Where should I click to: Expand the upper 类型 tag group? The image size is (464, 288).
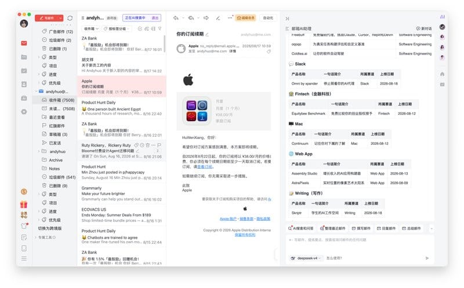[39, 57]
